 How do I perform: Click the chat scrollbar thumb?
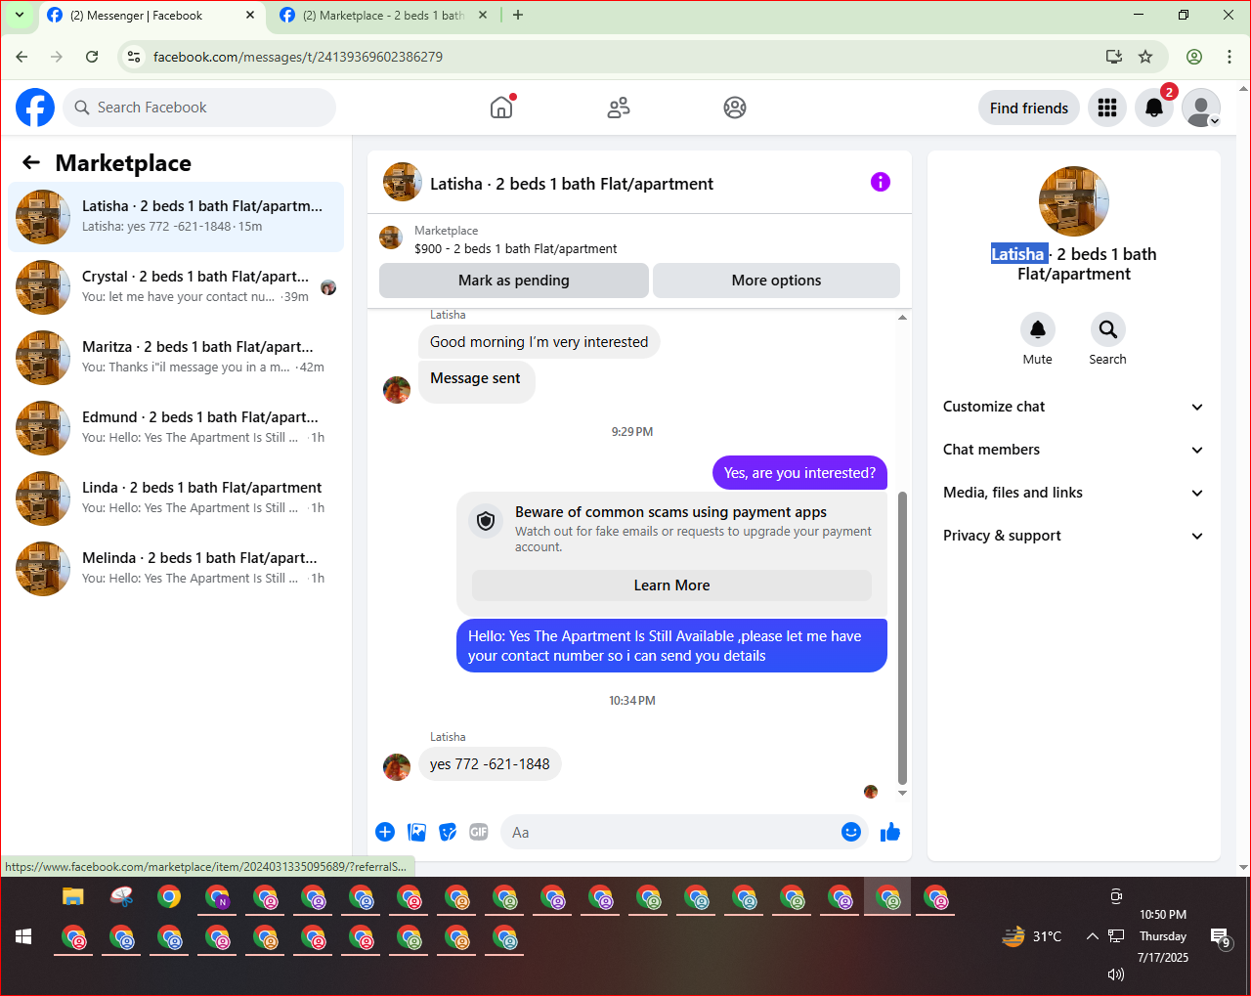click(x=902, y=637)
